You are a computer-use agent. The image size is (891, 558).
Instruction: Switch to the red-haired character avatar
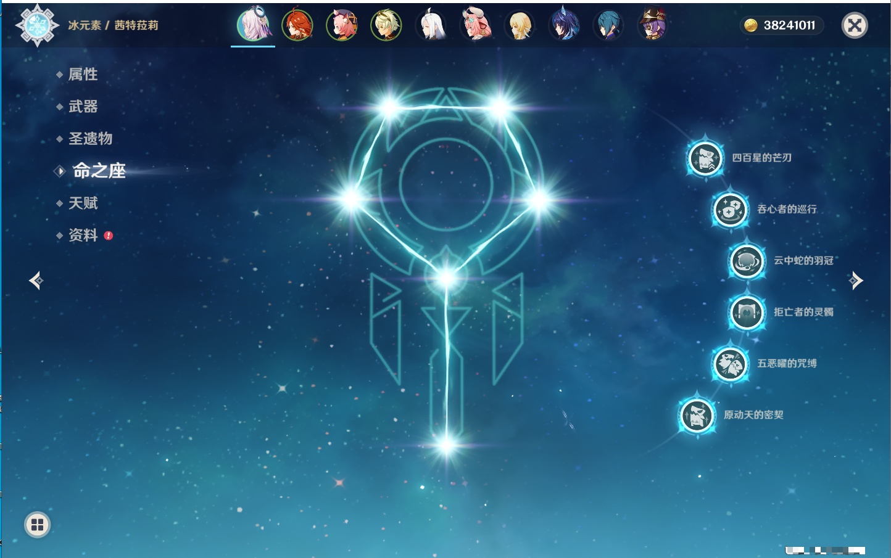pos(297,25)
